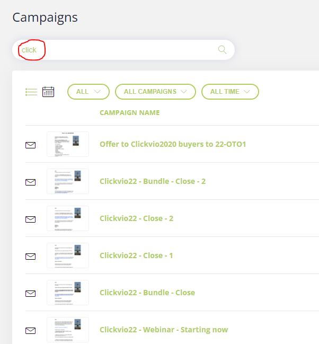Open the ALL CAMPAIGNS dropdown
Viewport: 319px width, 344px height.
click(x=155, y=92)
